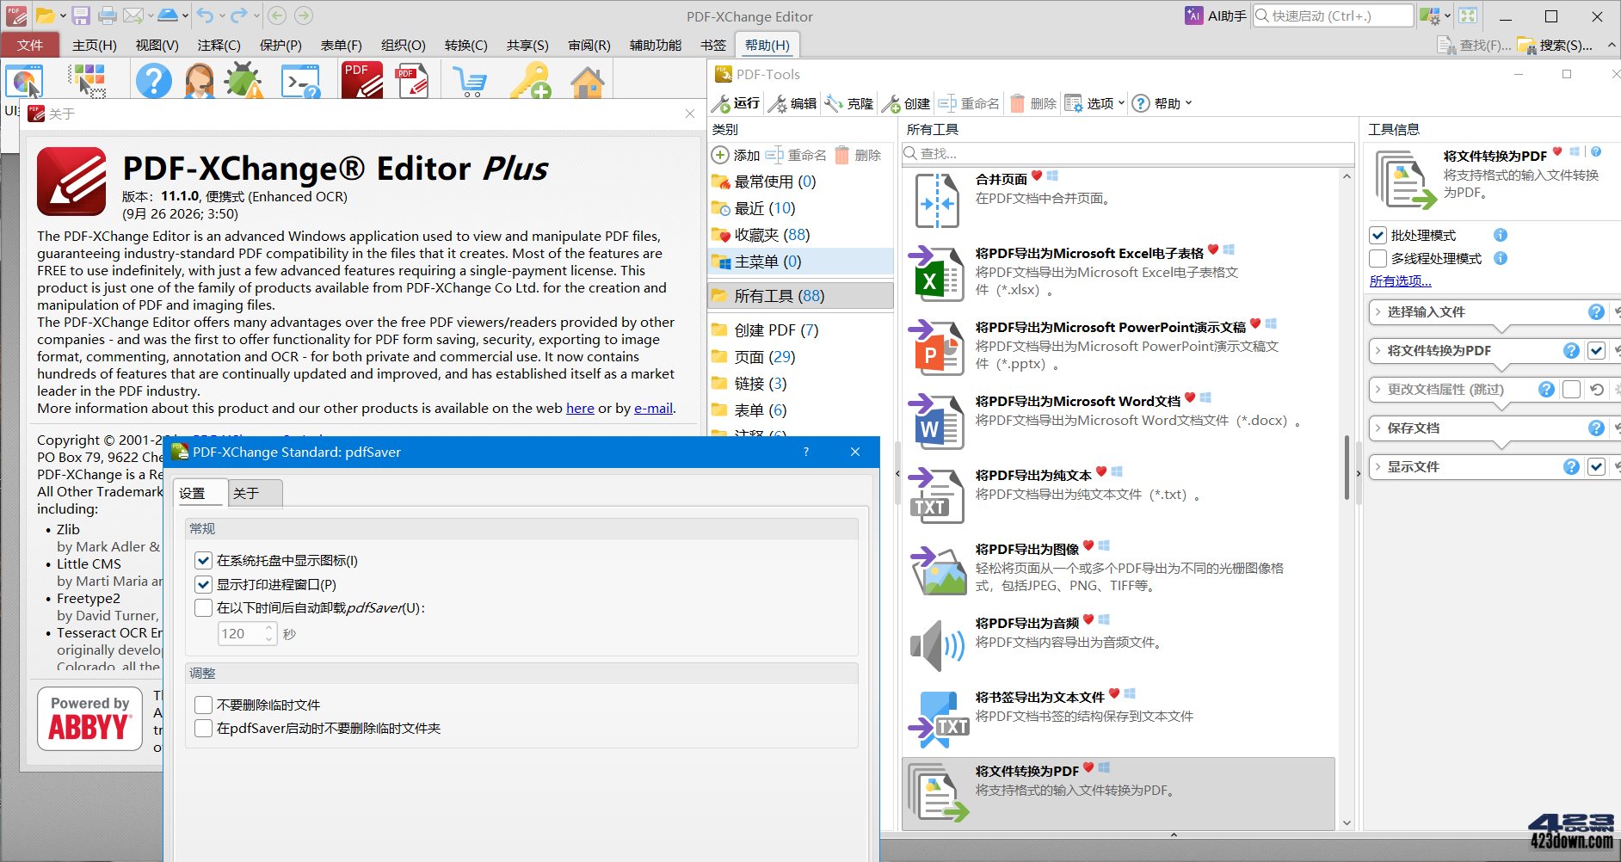Open the 注释(C) ribbon tab
The image size is (1621, 862).
(219, 45)
